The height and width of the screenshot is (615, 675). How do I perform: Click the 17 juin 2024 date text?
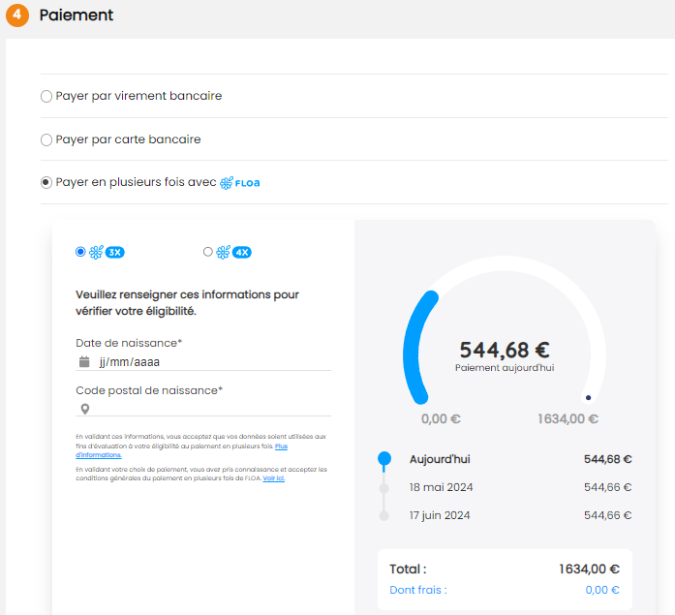coord(440,515)
